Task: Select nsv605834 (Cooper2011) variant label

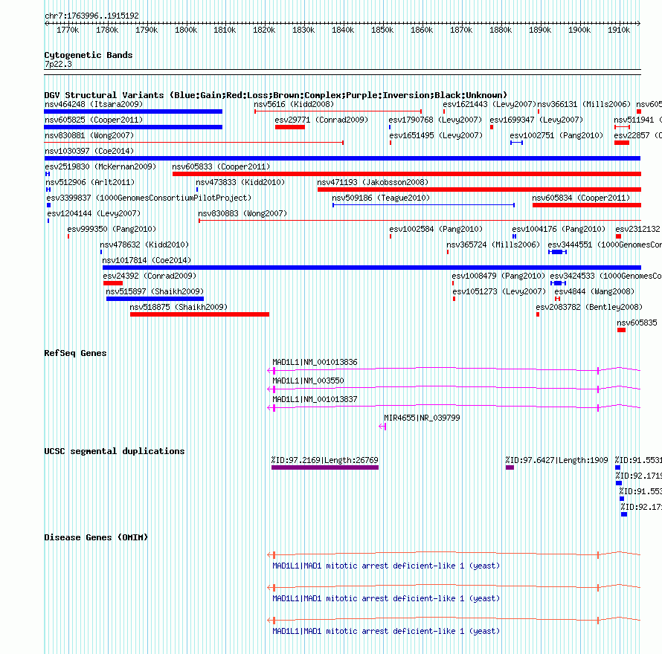Action: (581, 198)
